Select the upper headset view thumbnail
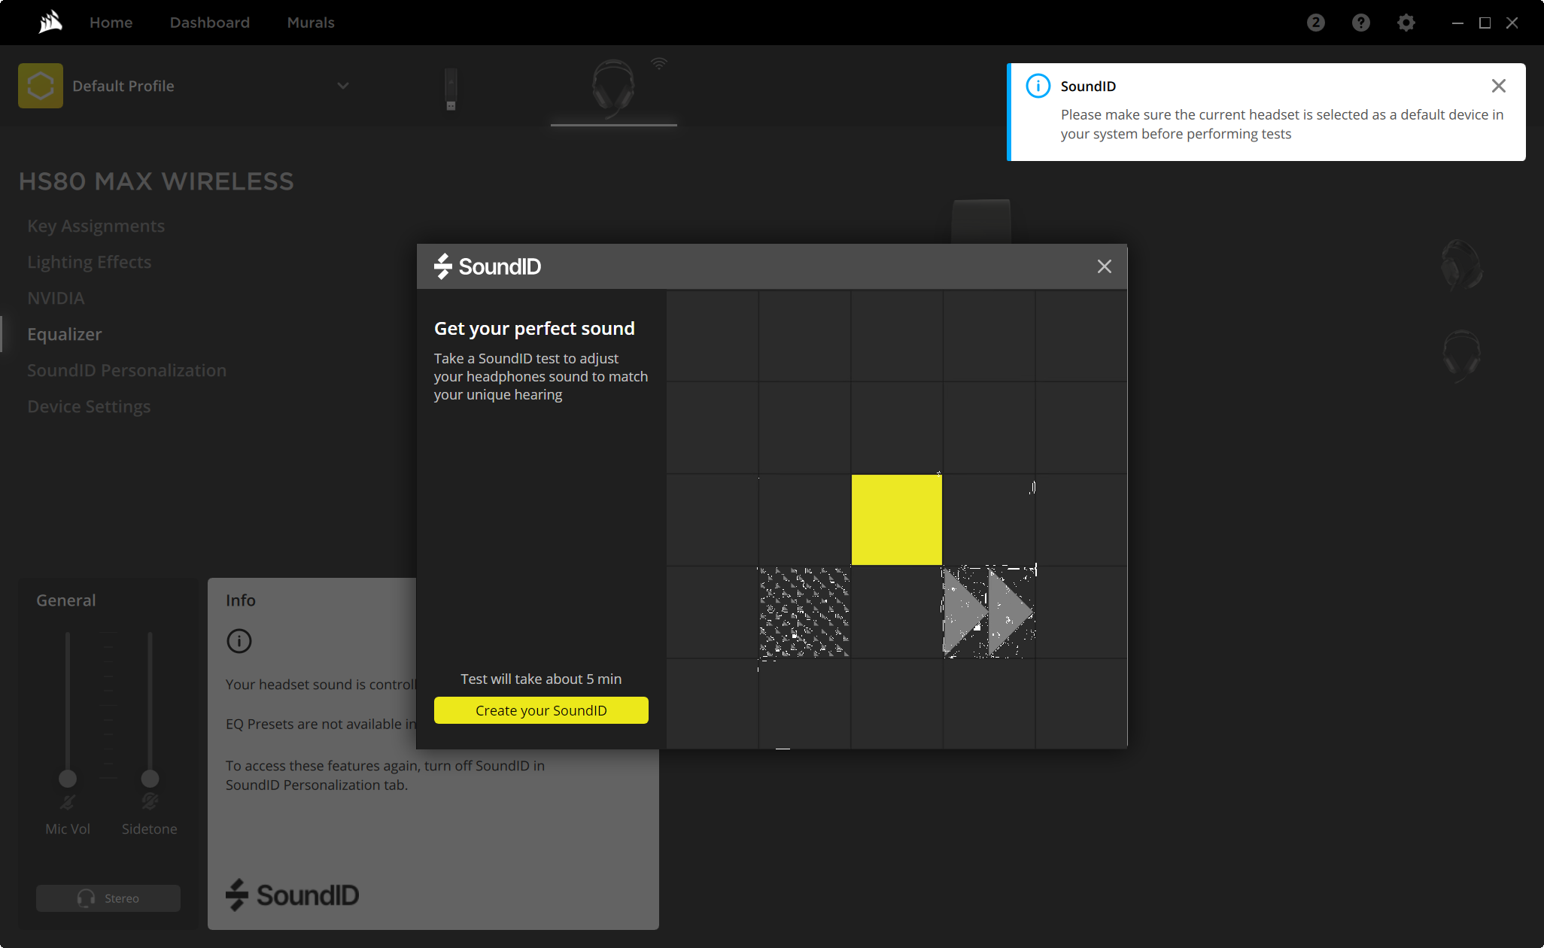The height and width of the screenshot is (948, 1544). 1462,266
